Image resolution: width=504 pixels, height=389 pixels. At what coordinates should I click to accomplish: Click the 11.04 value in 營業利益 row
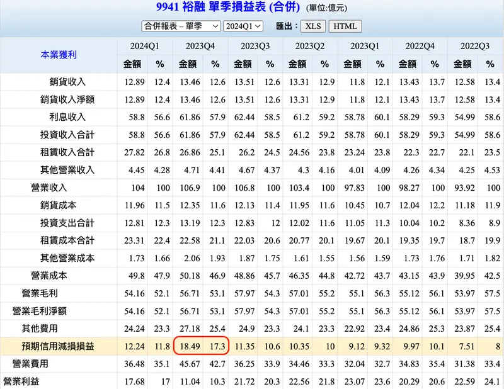190,381
